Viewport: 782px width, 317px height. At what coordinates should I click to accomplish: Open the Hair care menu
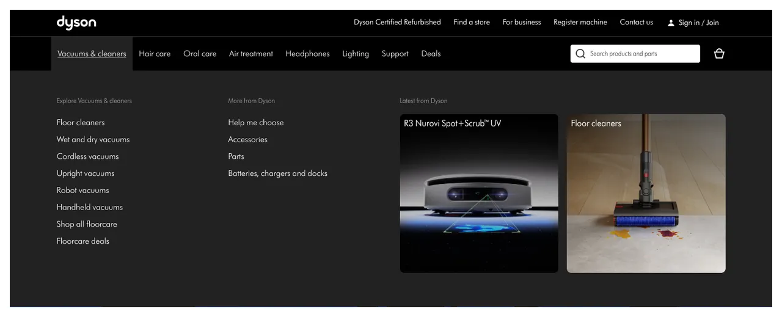coord(155,54)
